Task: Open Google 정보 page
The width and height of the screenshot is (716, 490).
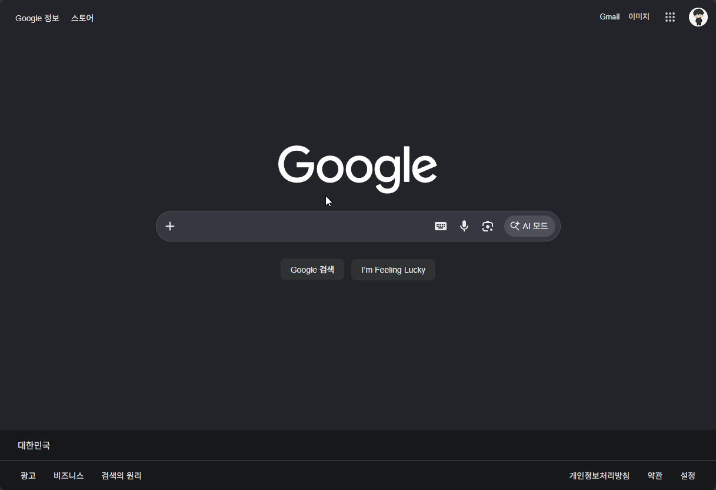Action: click(37, 18)
